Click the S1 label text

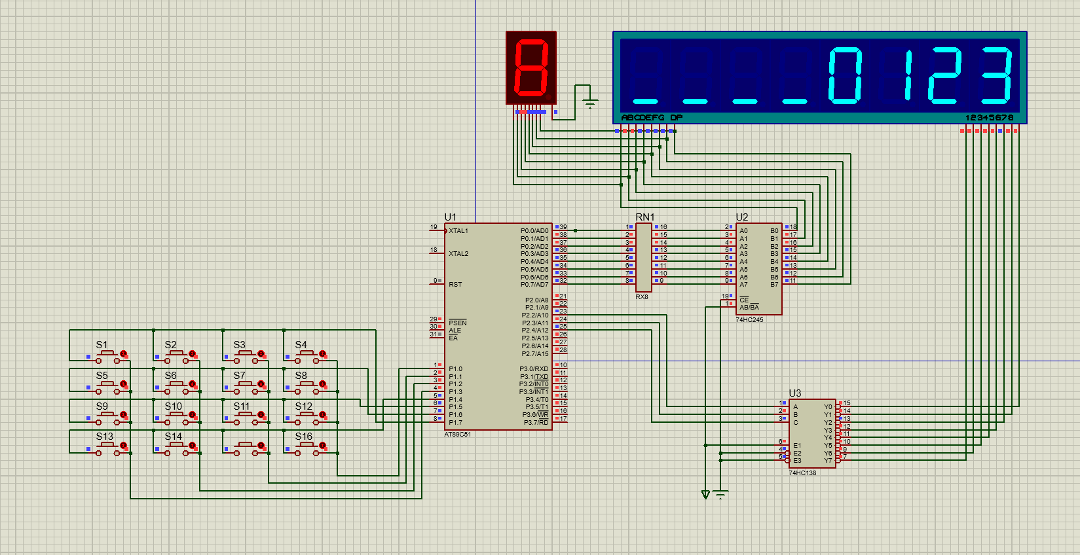[102, 345]
